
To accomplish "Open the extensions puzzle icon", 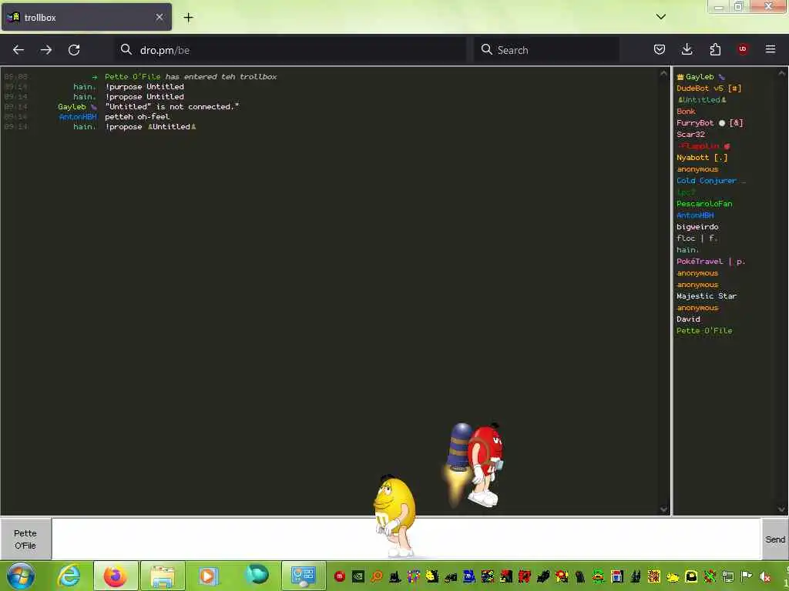I will tap(715, 49).
